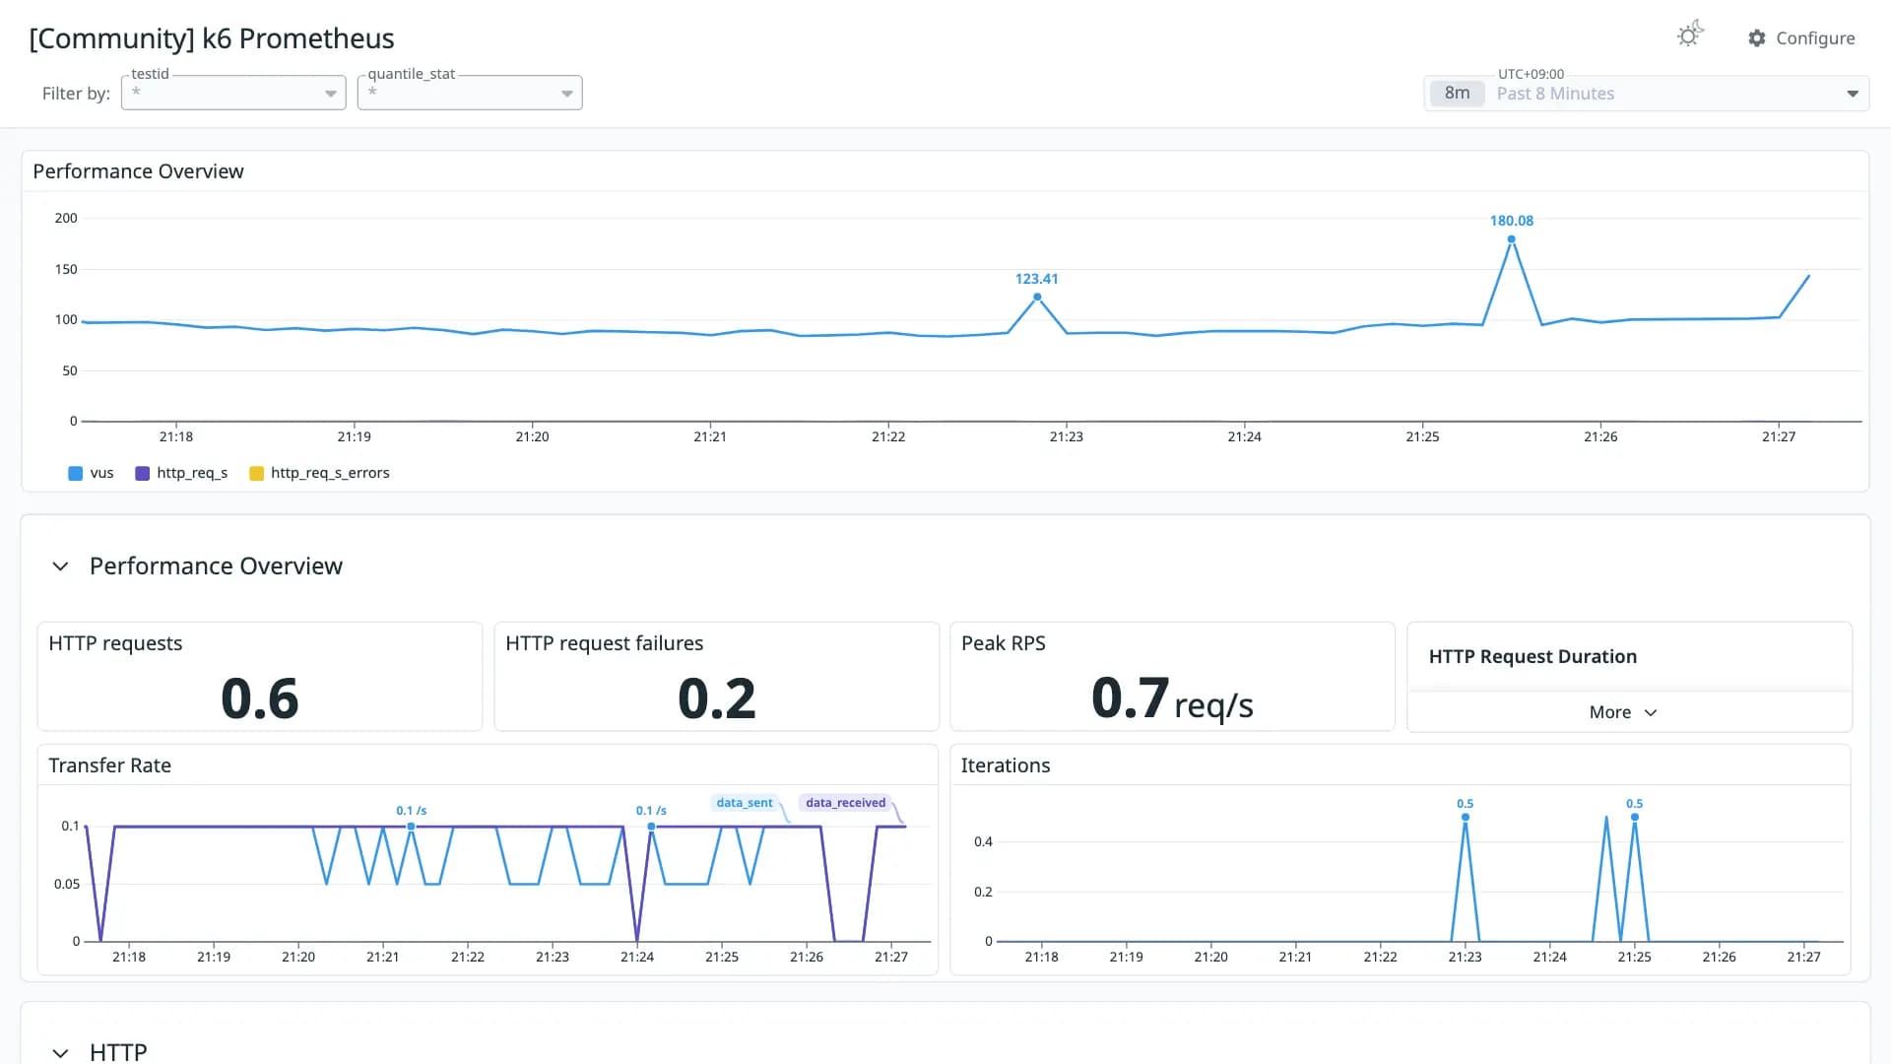The width and height of the screenshot is (1891, 1064).
Task: Open the Configure settings
Action: click(1801, 38)
